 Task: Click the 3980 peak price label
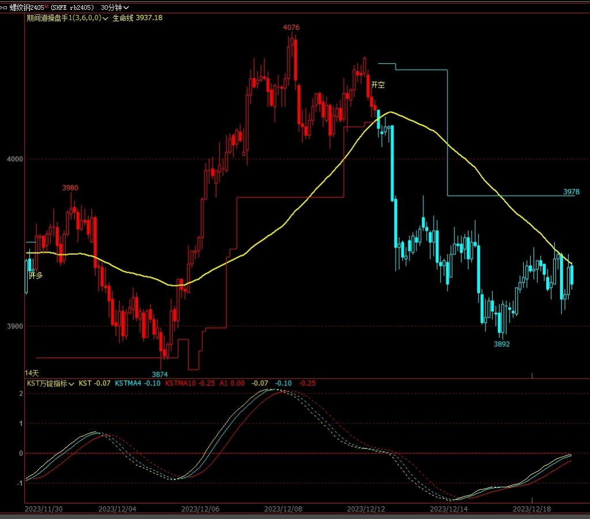tap(70, 188)
